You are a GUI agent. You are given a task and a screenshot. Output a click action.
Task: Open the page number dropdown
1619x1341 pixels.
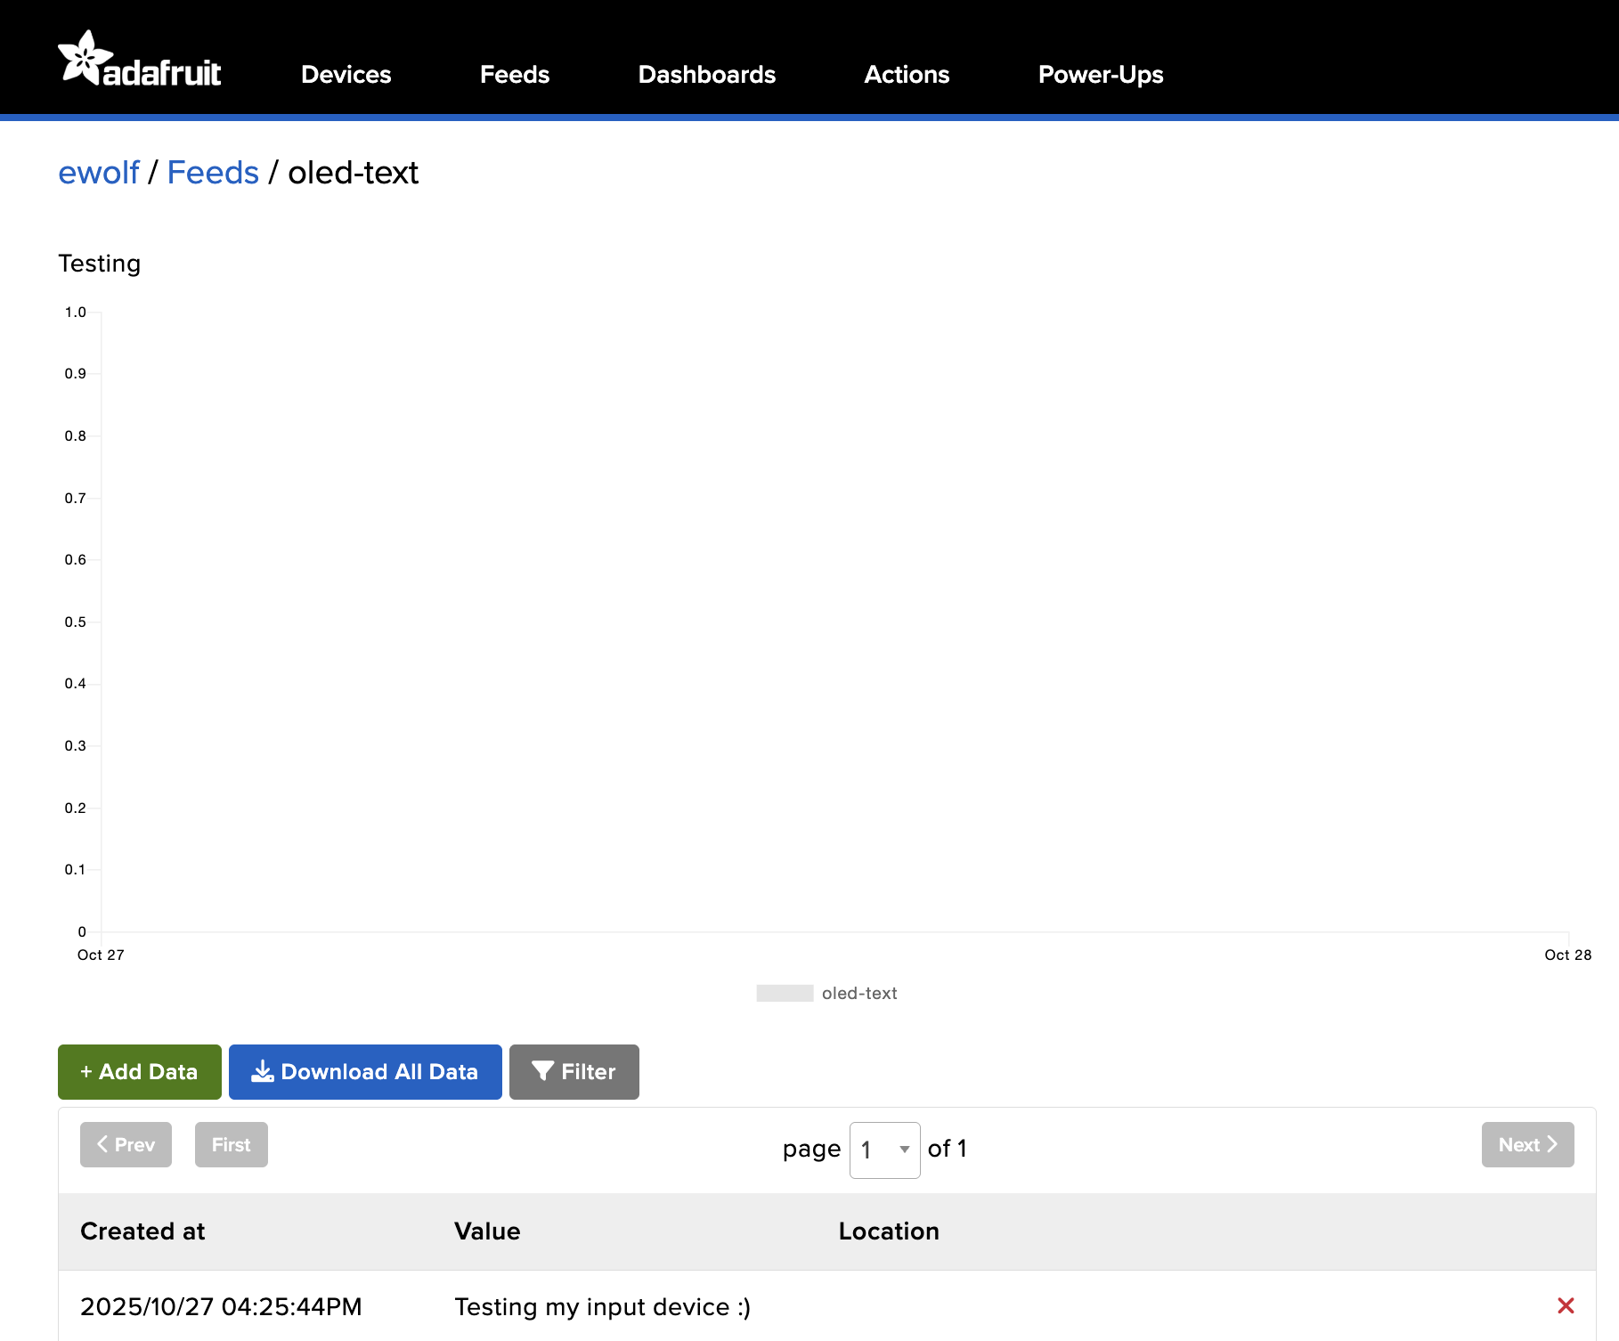(884, 1150)
